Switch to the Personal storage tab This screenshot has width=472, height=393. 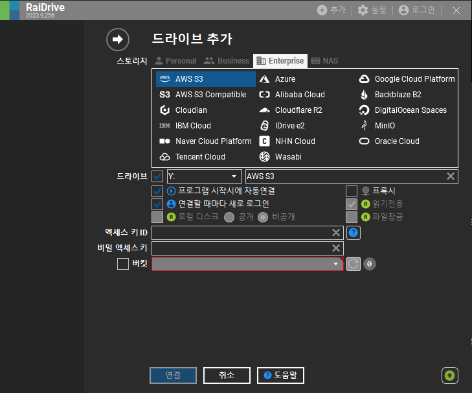point(175,61)
